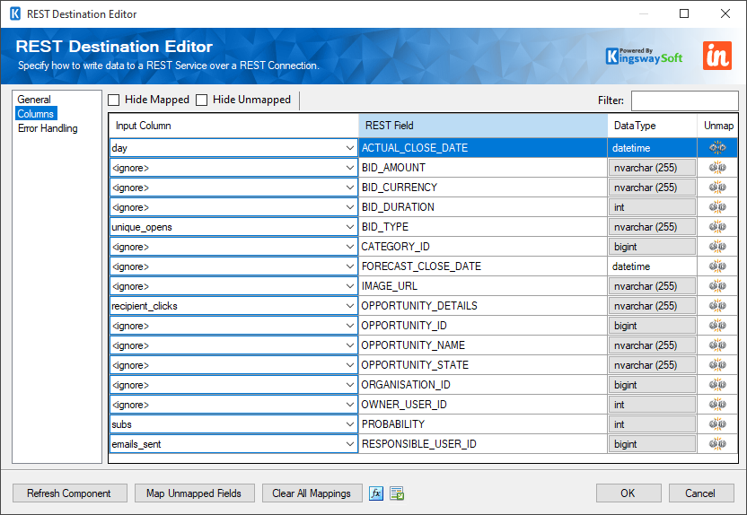Click unmap icon for CATEGORY_ID row
747x515 pixels.
click(x=717, y=247)
